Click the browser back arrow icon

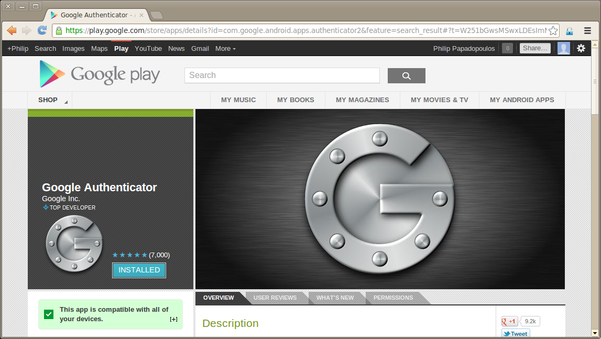[12, 30]
